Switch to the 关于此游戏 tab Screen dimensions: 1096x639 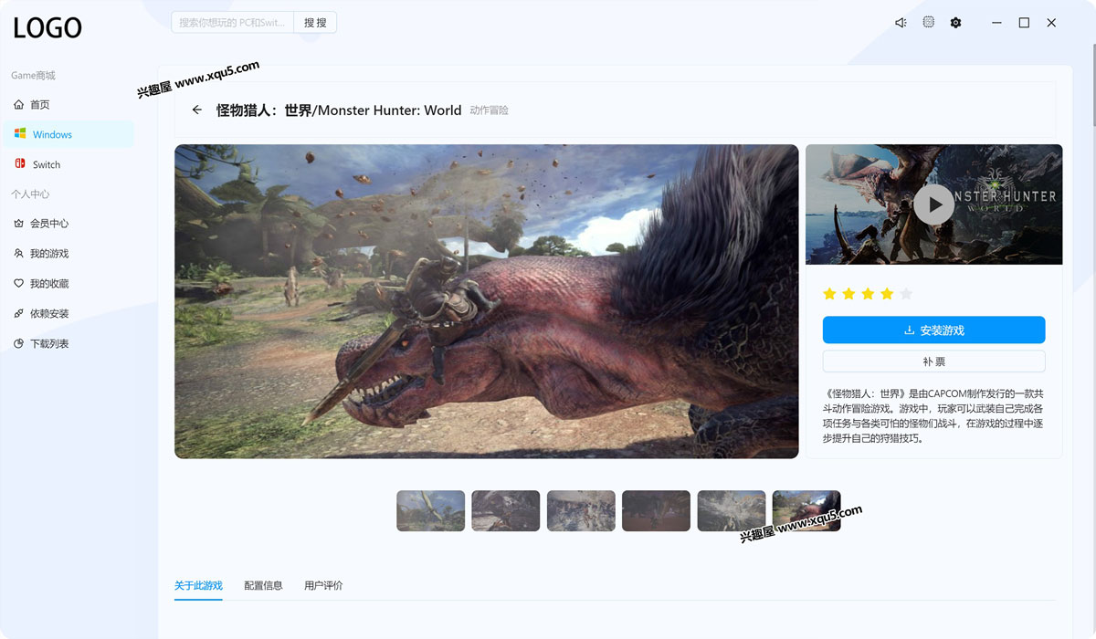198,586
